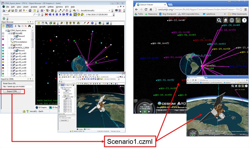This screenshot has width=249, height=148.
Task: Select GPSConstellation in the object tree
Action: (x=20, y=42)
